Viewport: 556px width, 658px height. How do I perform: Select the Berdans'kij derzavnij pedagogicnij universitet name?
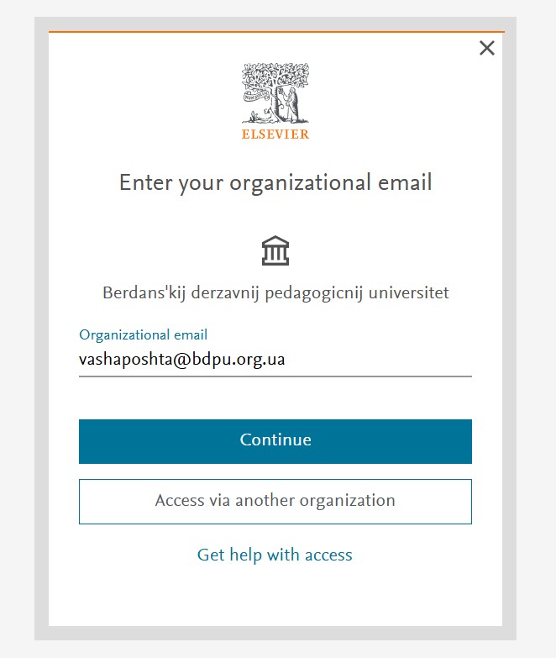(x=275, y=293)
